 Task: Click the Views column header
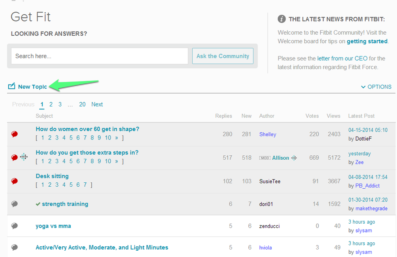coord(333,116)
